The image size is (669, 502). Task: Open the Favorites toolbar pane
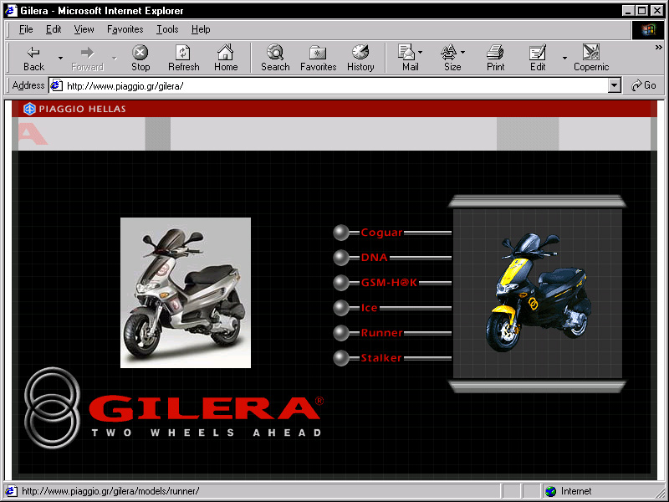pyautogui.click(x=319, y=58)
